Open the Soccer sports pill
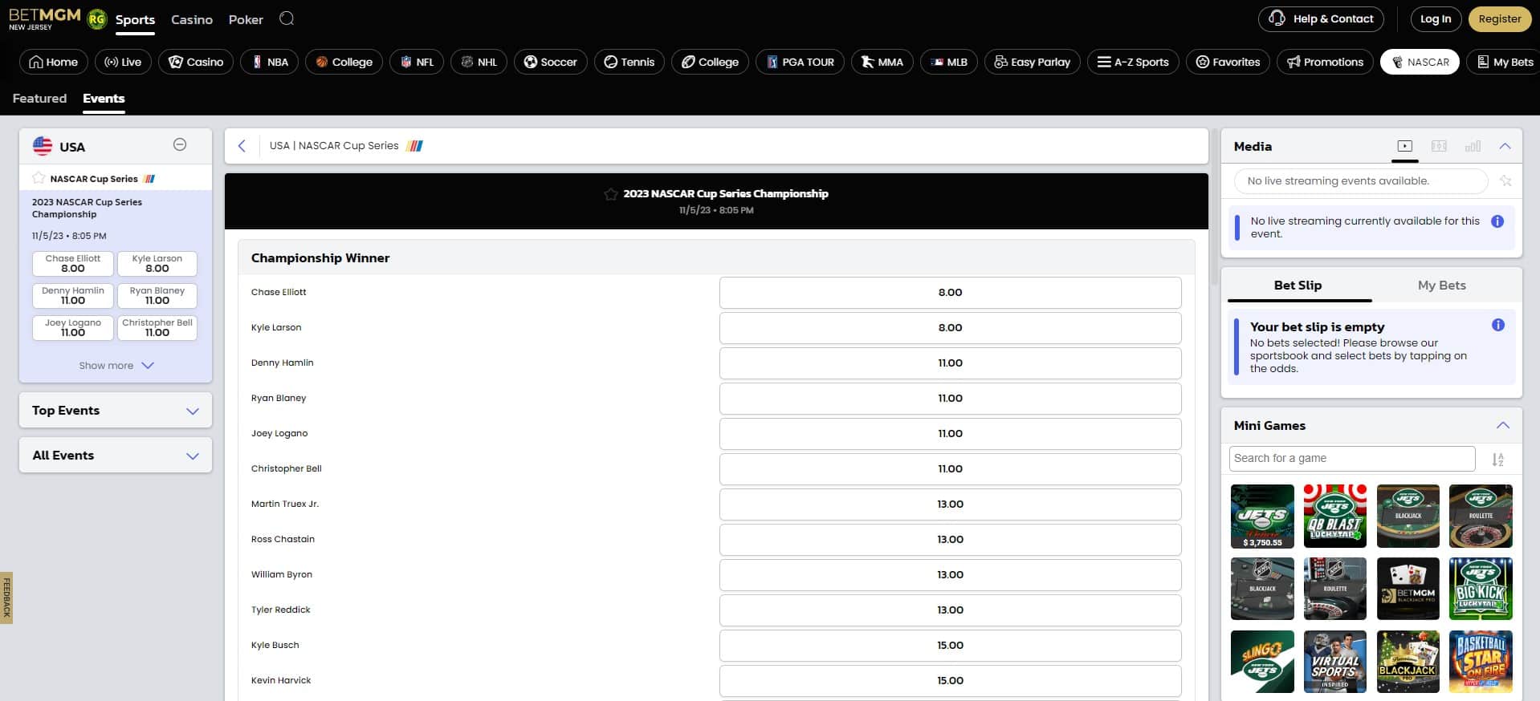 550,62
